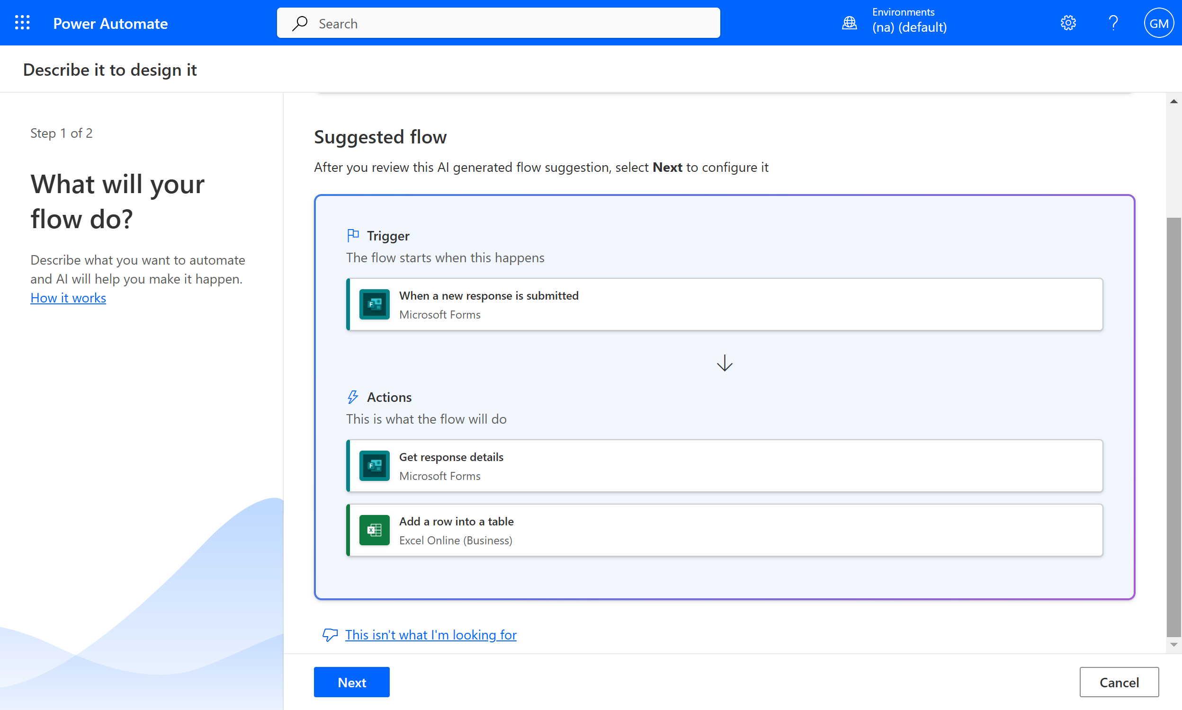The width and height of the screenshot is (1182, 710).
Task: Select the 'Get response details' action card
Action: tap(724, 465)
